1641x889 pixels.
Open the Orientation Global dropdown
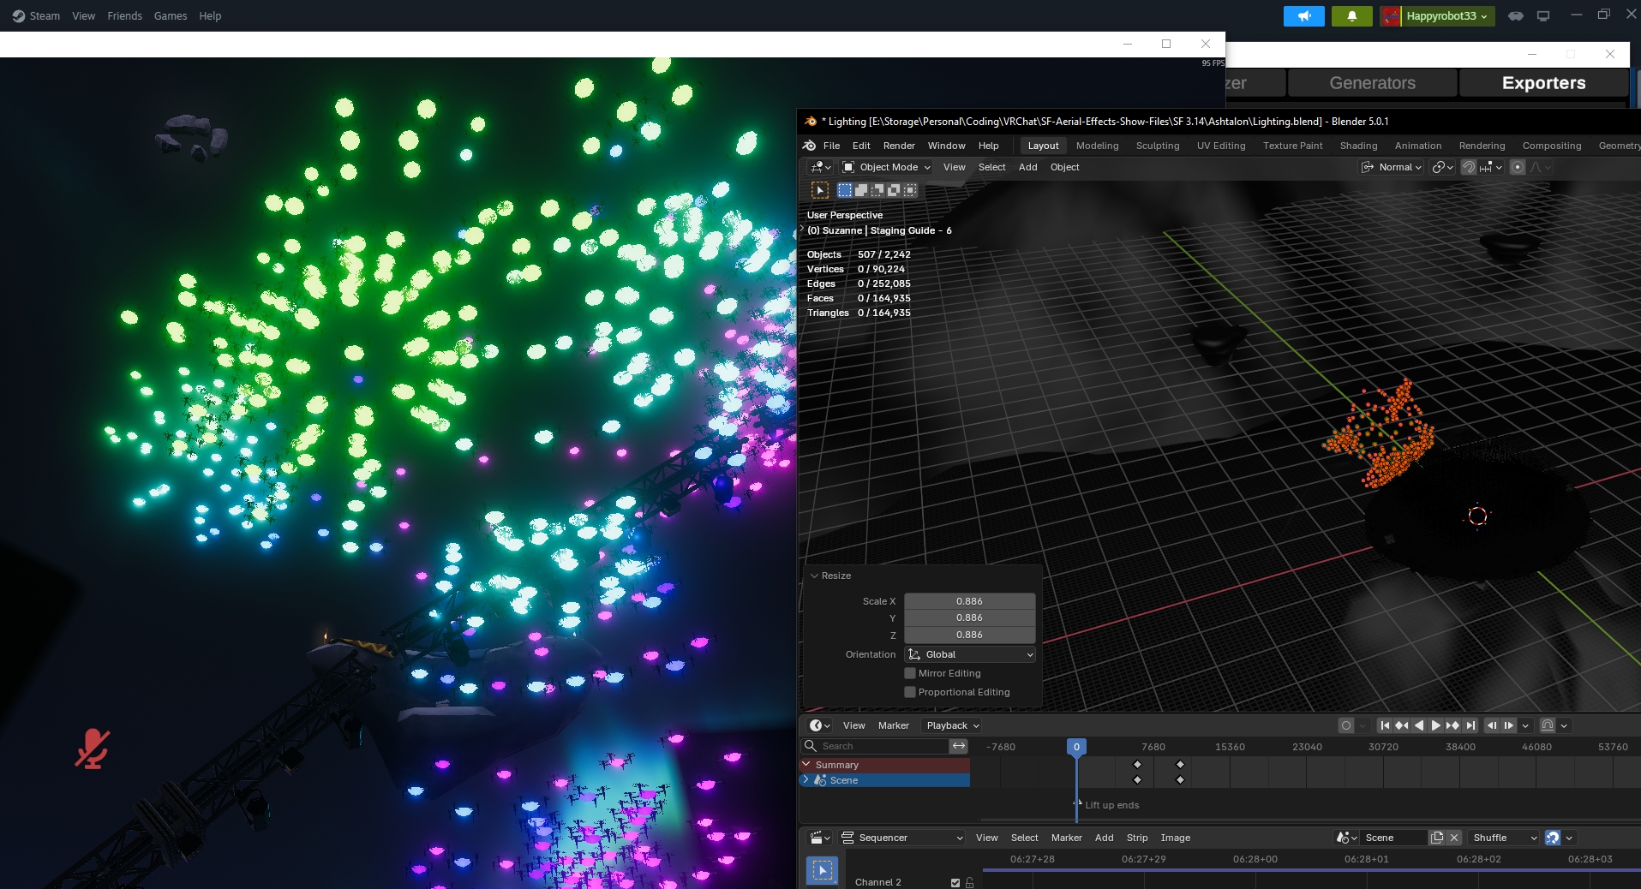point(970,654)
